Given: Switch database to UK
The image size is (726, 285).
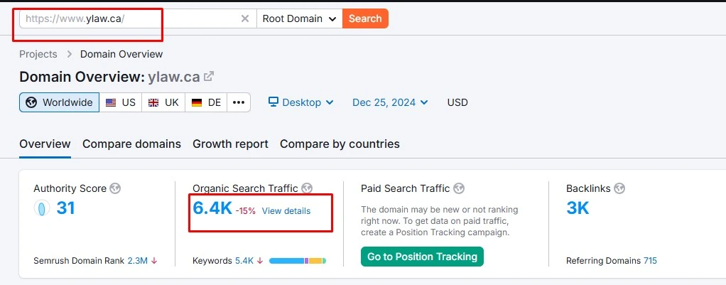Looking at the screenshot, I should [163, 102].
